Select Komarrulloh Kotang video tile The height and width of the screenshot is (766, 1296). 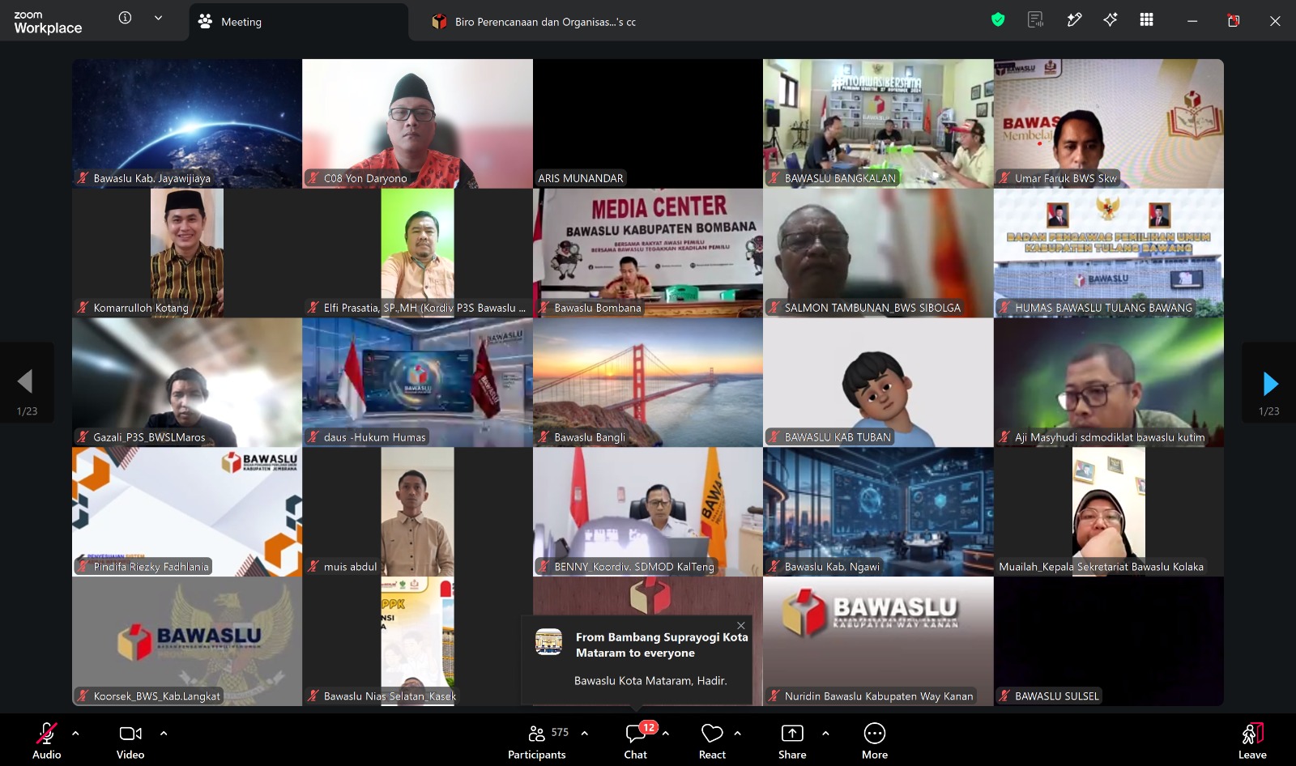pyautogui.click(x=187, y=253)
